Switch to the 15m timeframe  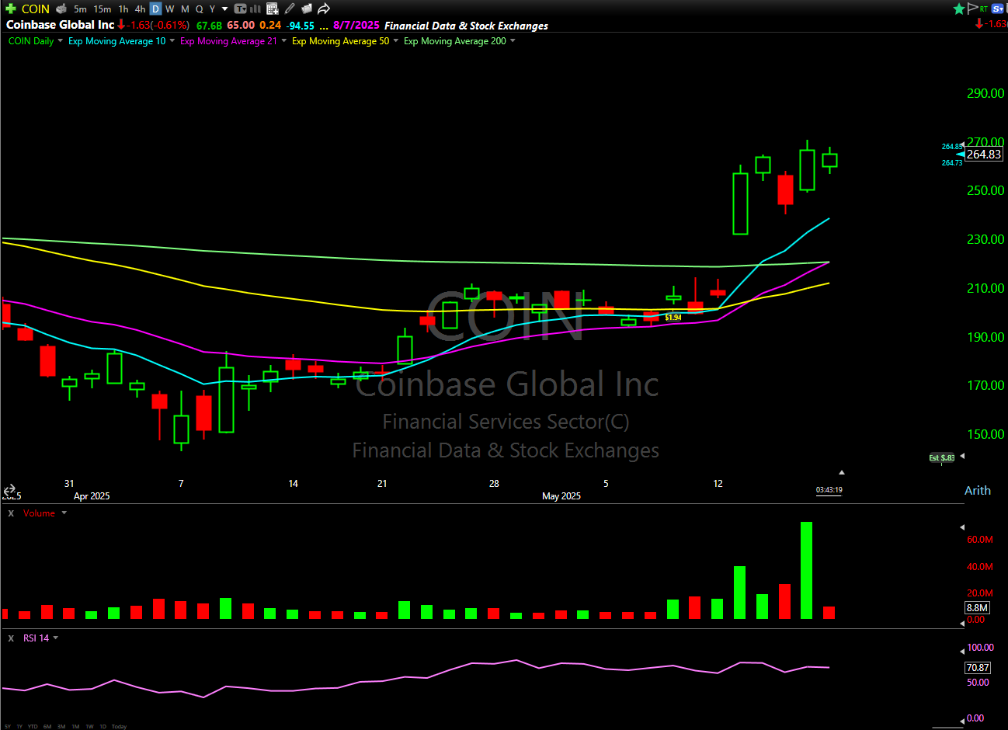(x=102, y=9)
